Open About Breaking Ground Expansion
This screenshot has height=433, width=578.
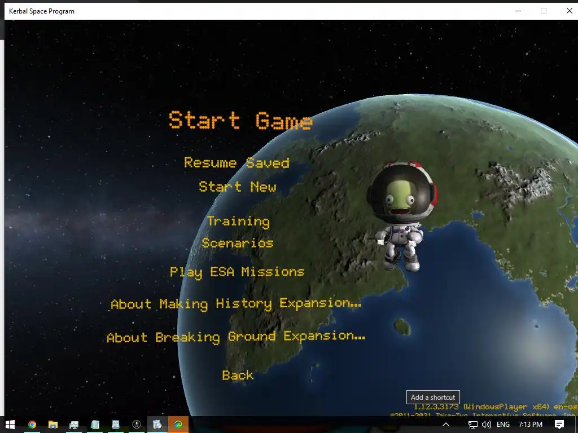(236, 337)
